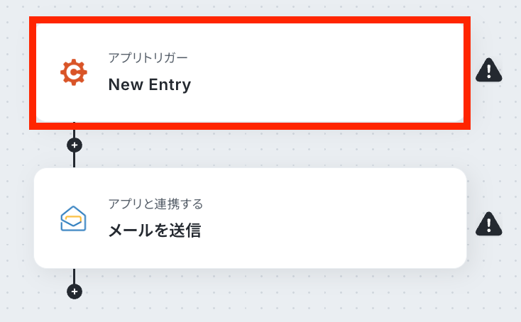Click the empty dotted canvas background
The image size is (521, 322).
click(x=284, y=298)
